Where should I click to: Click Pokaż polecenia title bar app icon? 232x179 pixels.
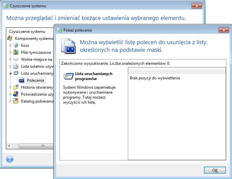[59, 30]
